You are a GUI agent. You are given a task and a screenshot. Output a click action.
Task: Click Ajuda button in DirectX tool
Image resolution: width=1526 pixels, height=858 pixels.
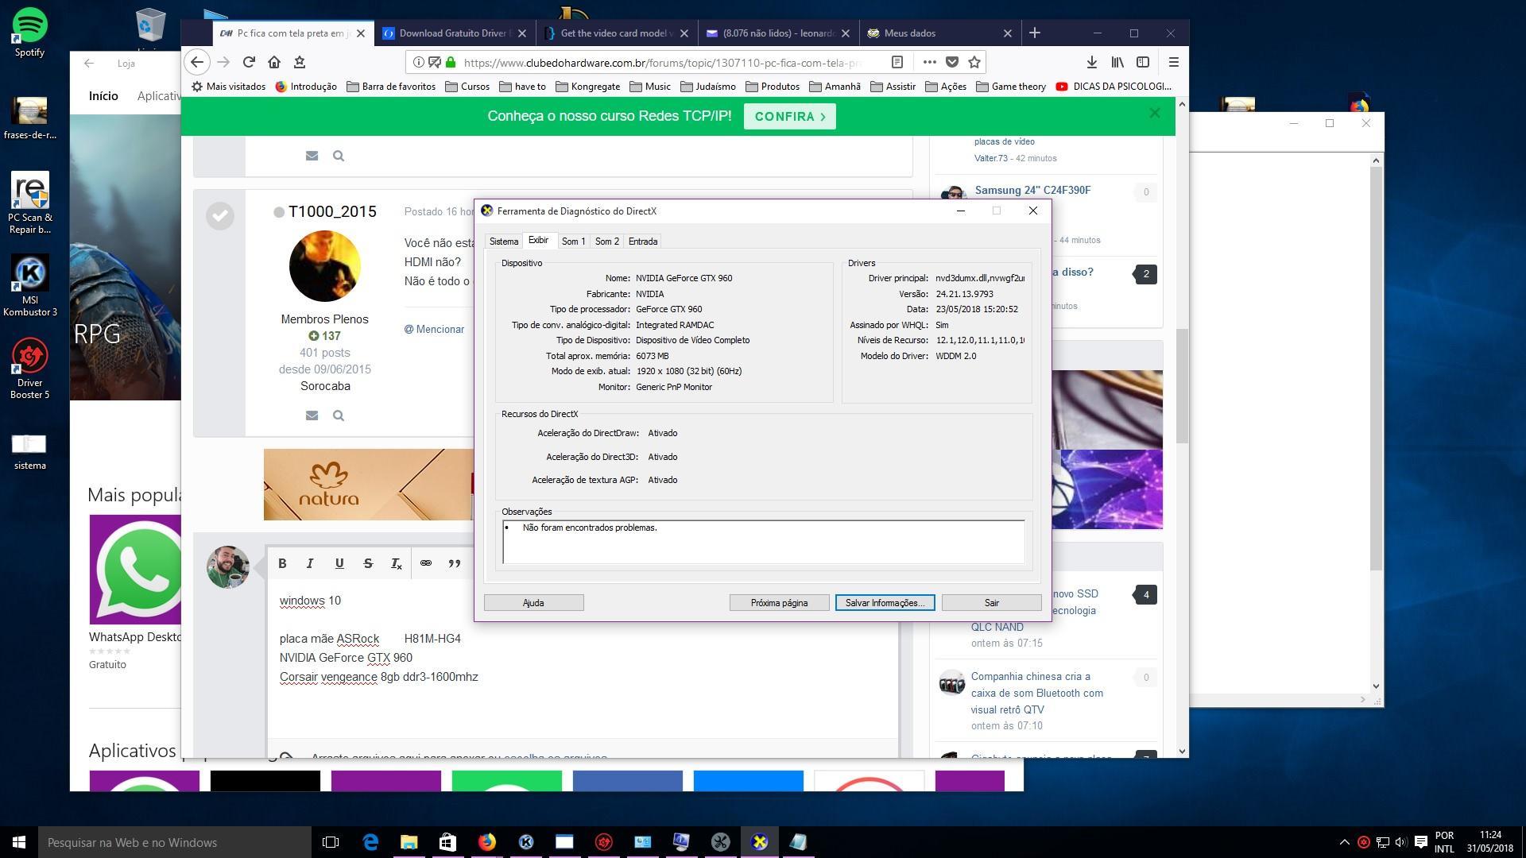[533, 603]
